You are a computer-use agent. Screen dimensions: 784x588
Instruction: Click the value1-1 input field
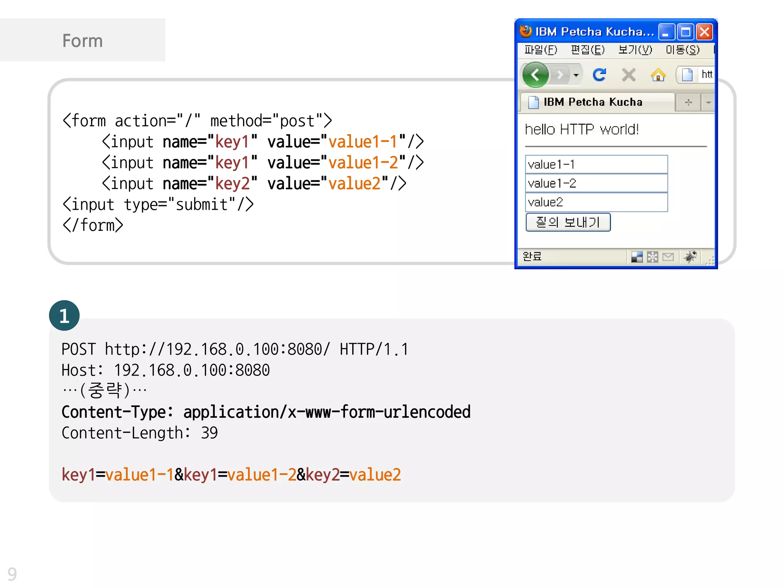[596, 164]
